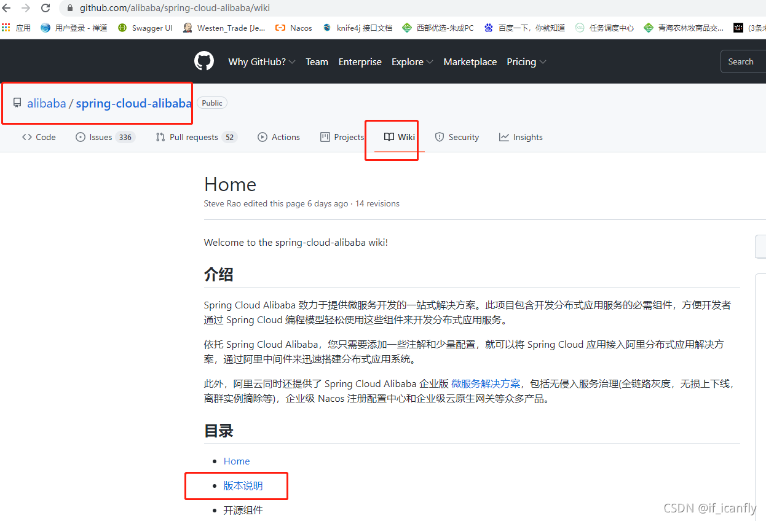Open the 西部优选-朱成PC bookmark
Image resolution: width=766 pixels, height=521 pixels.
[x=438, y=28]
